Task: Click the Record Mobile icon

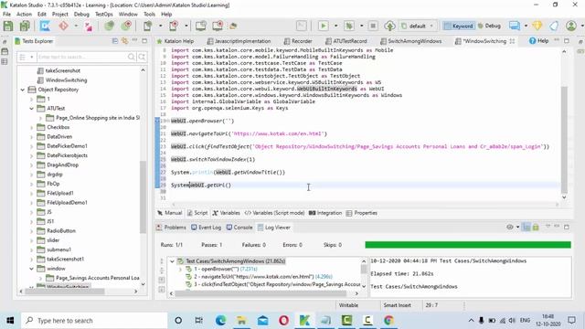Action: [174, 26]
